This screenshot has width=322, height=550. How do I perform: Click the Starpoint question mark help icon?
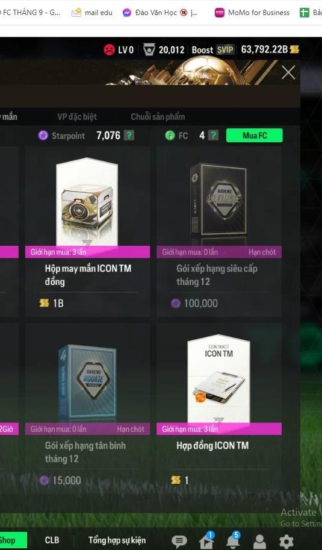(x=129, y=136)
